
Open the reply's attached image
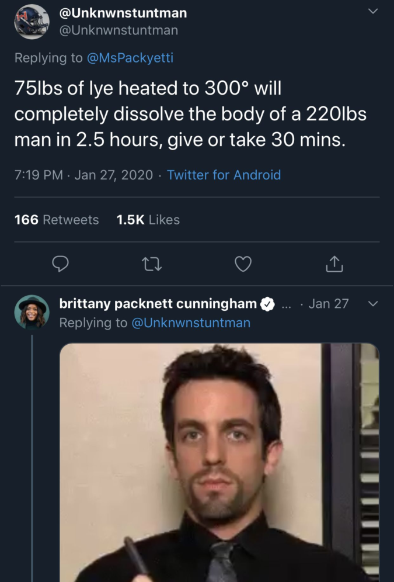pyautogui.click(x=219, y=462)
